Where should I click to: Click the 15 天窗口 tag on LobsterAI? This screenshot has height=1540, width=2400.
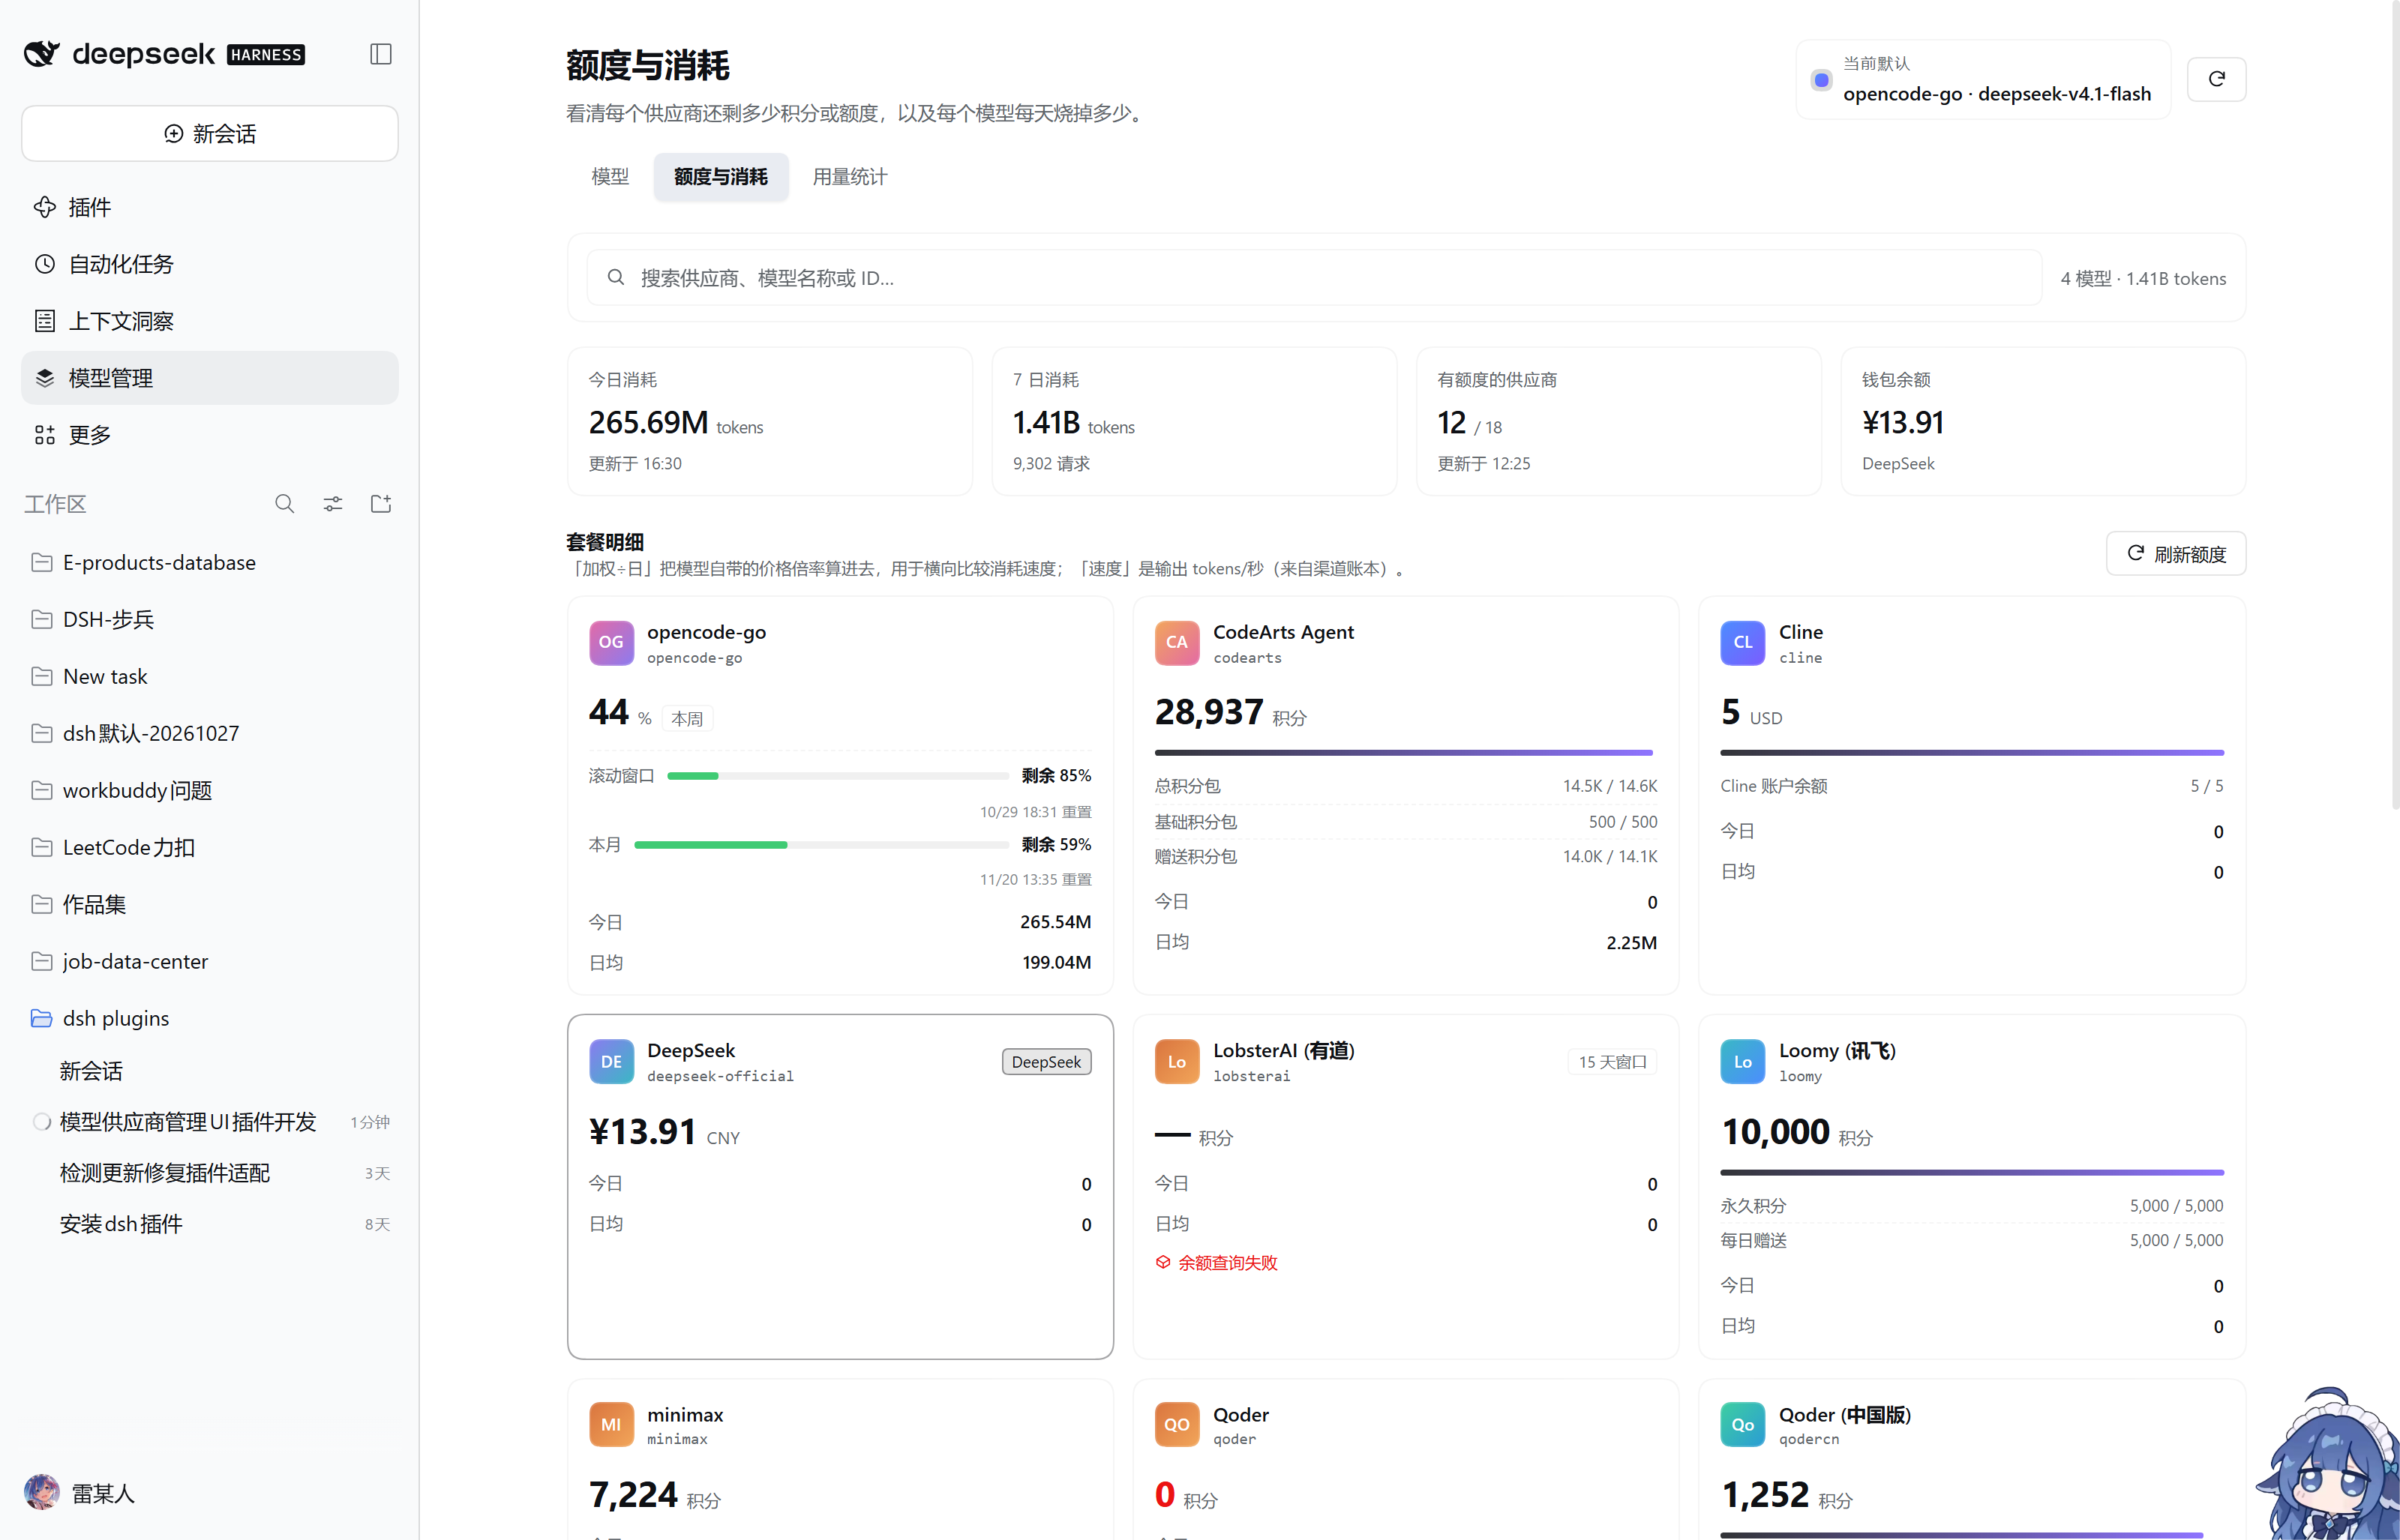click(1612, 1062)
